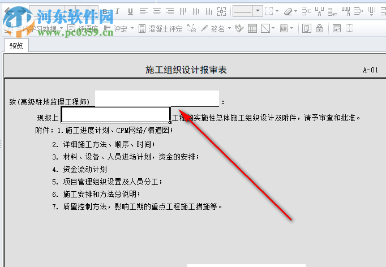The width and height of the screenshot is (386, 267).
Task: Click the blank field after 致(高级驻地监理工程师)
Action: (157, 98)
